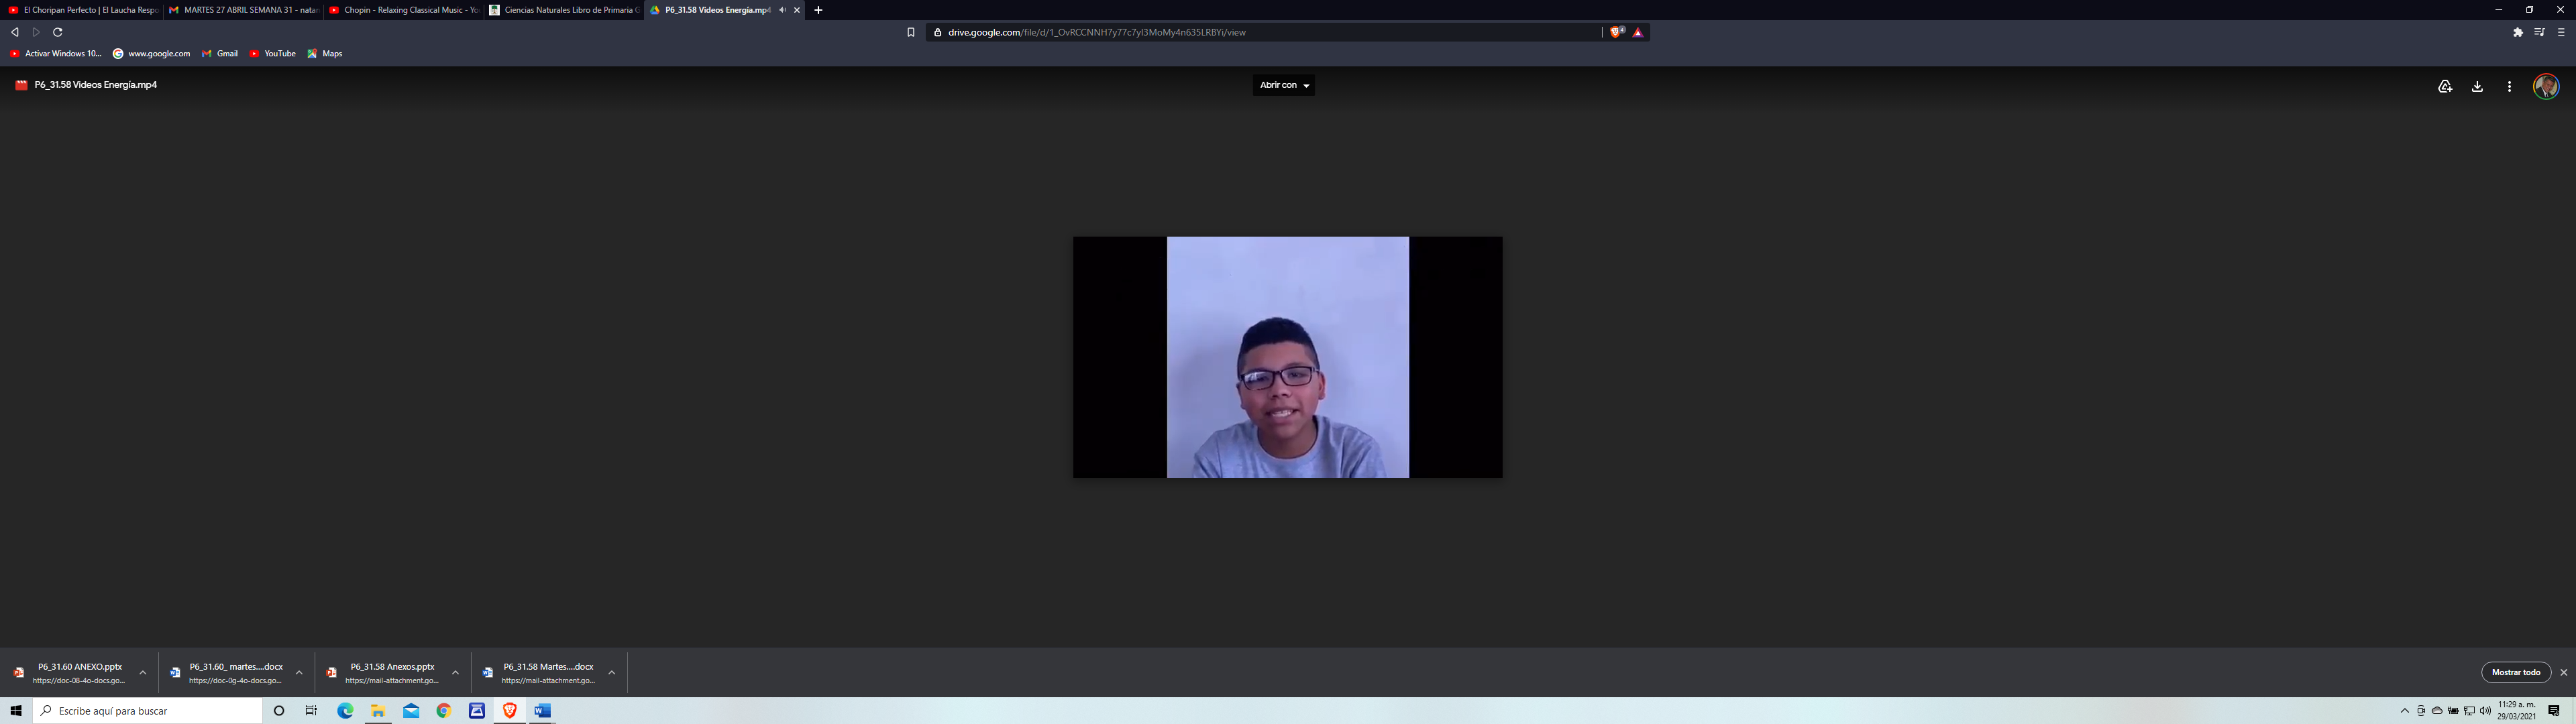
Task: Download the video file
Action: pos(2477,86)
